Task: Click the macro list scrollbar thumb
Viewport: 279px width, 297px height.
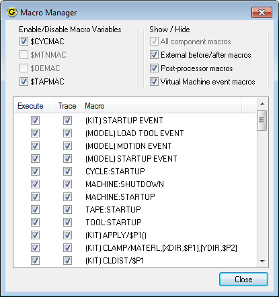Action: [262, 120]
